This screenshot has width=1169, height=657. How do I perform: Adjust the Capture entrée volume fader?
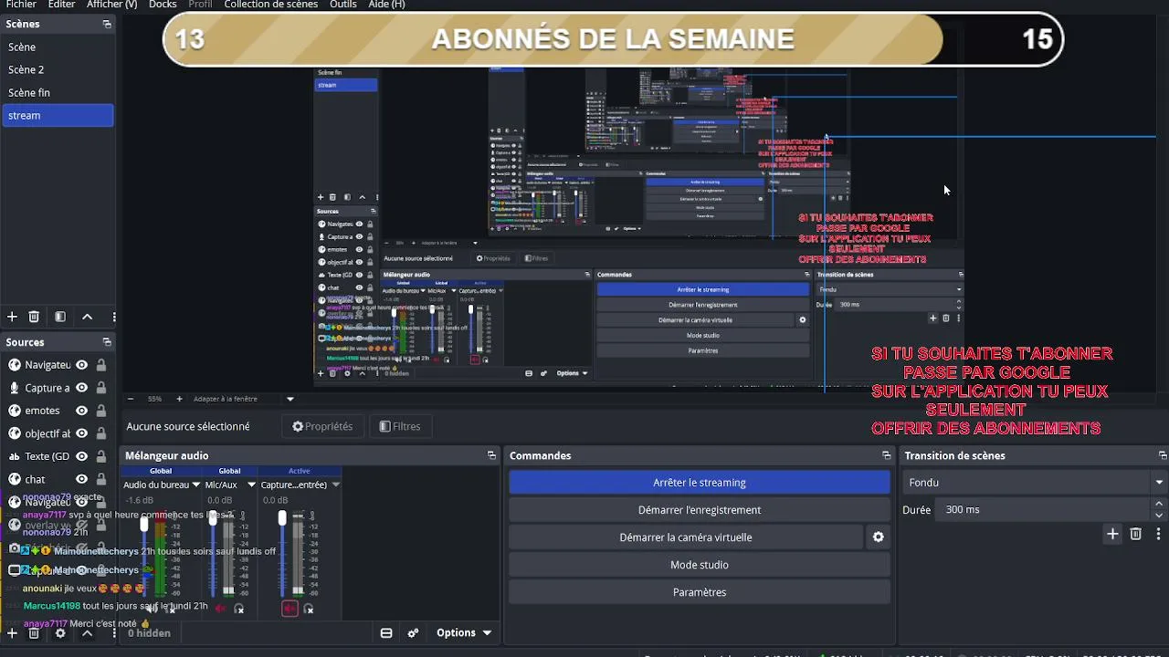[282, 517]
